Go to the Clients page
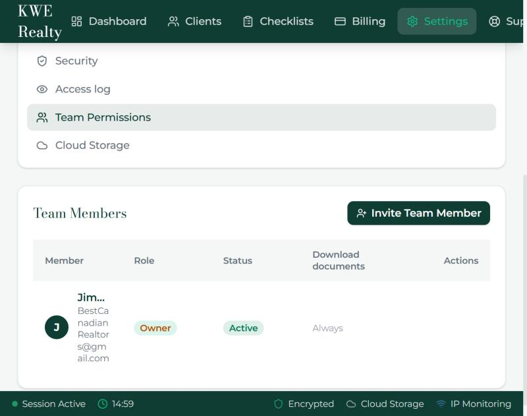The width and height of the screenshot is (527, 416). coord(194,21)
